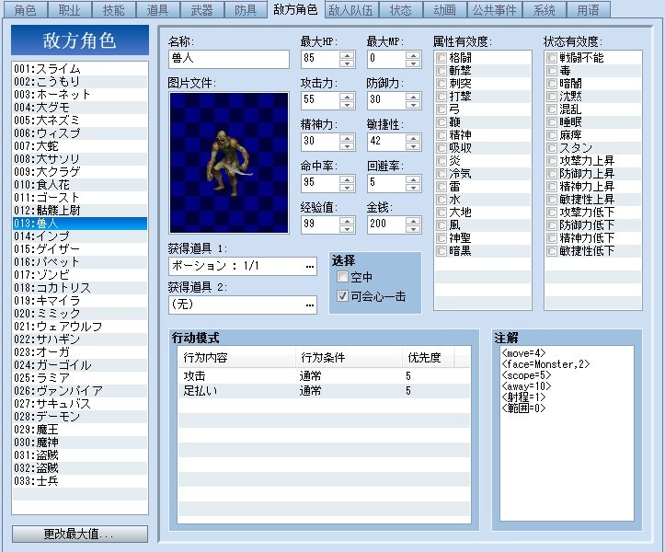Toggle 戦闘不能 state checkbox
The image size is (665, 552).
pos(552,58)
